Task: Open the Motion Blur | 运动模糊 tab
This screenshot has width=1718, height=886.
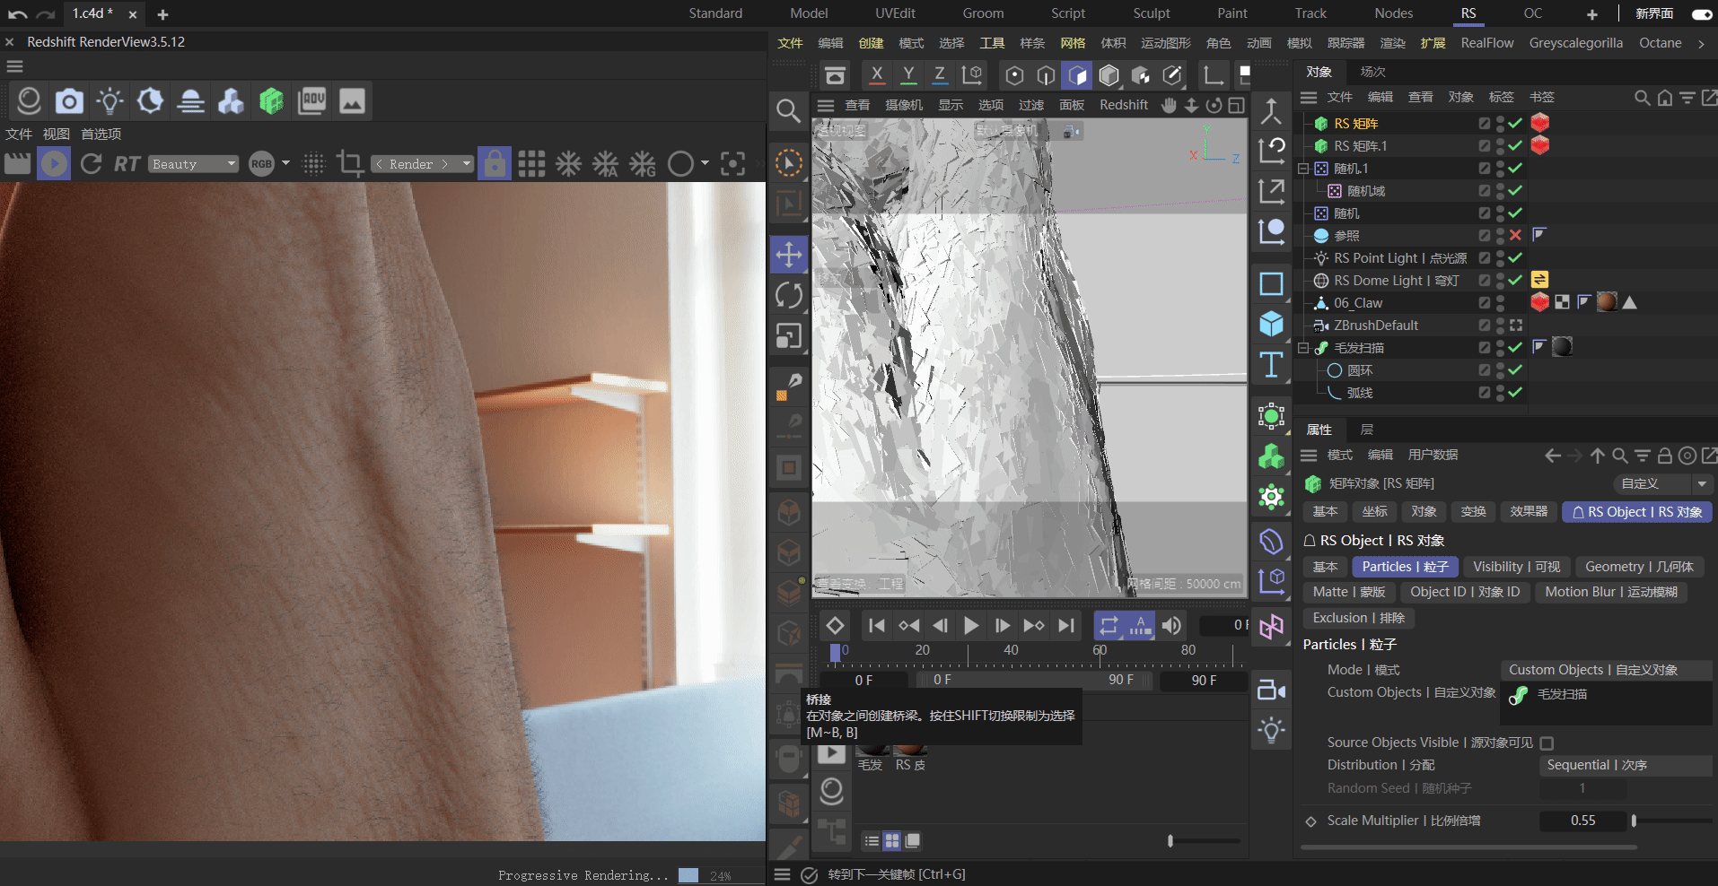Action: (x=1611, y=592)
